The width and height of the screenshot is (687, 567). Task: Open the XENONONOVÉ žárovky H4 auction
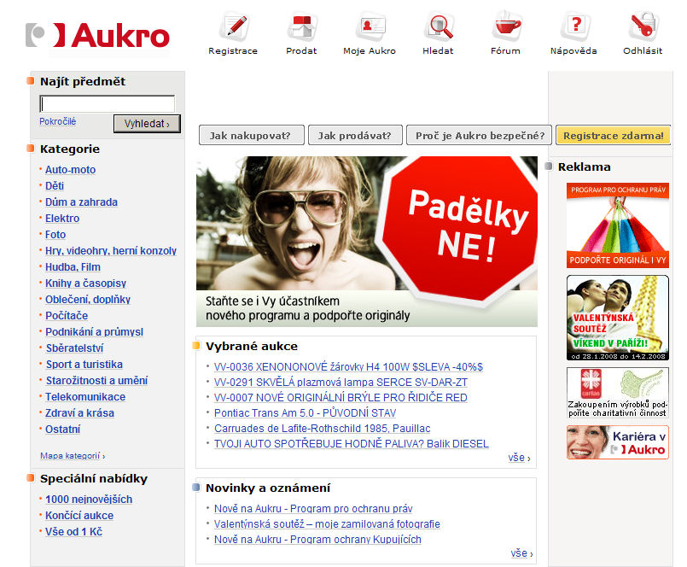[x=348, y=367]
